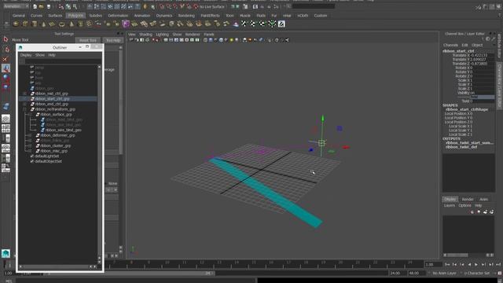The image size is (503, 283).
Task: Collapse ribbon_noTransform_grp in the Outliner
Action: coord(24,109)
